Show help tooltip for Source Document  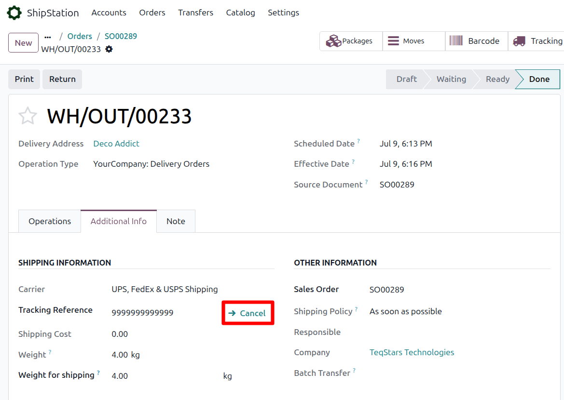click(x=367, y=182)
